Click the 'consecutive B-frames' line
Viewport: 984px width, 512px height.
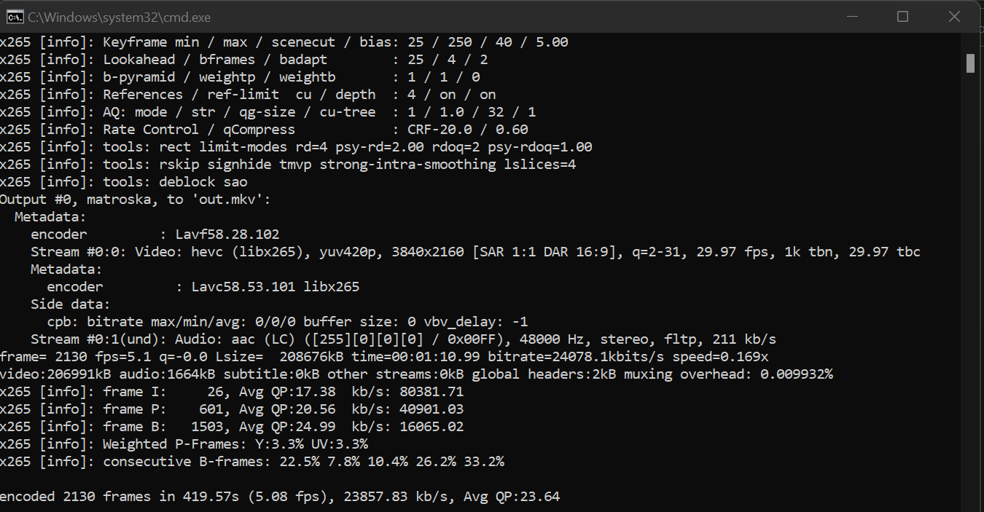pos(251,462)
